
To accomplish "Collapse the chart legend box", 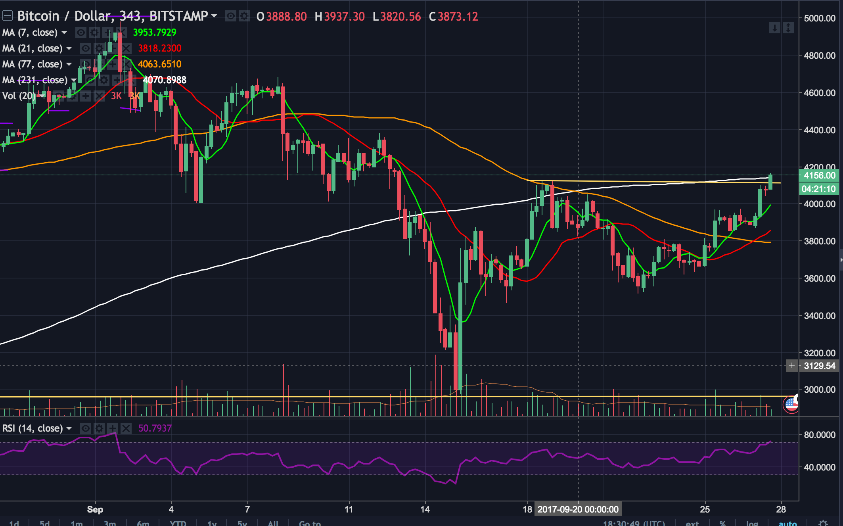I will click(x=8, y=16).
